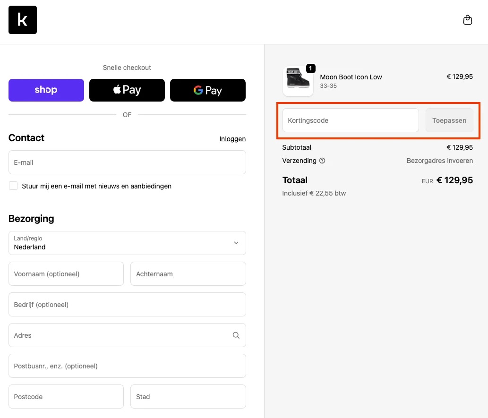Open the shopping bag cart icon
488x418 pixels.
coord(467,20)
